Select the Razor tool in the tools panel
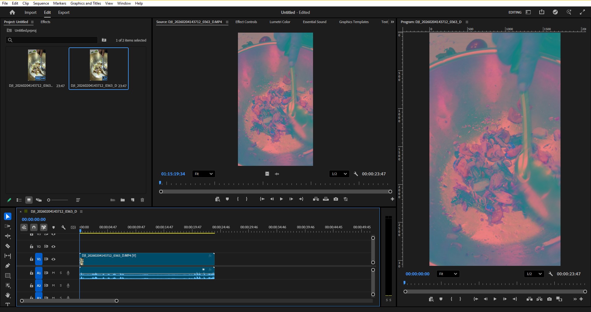The height and width of the screenshot is (312, 591). pos(8,246)
